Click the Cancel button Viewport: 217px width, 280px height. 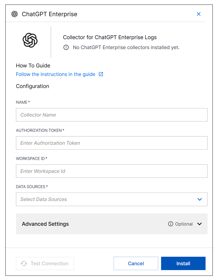coord(136,263)
